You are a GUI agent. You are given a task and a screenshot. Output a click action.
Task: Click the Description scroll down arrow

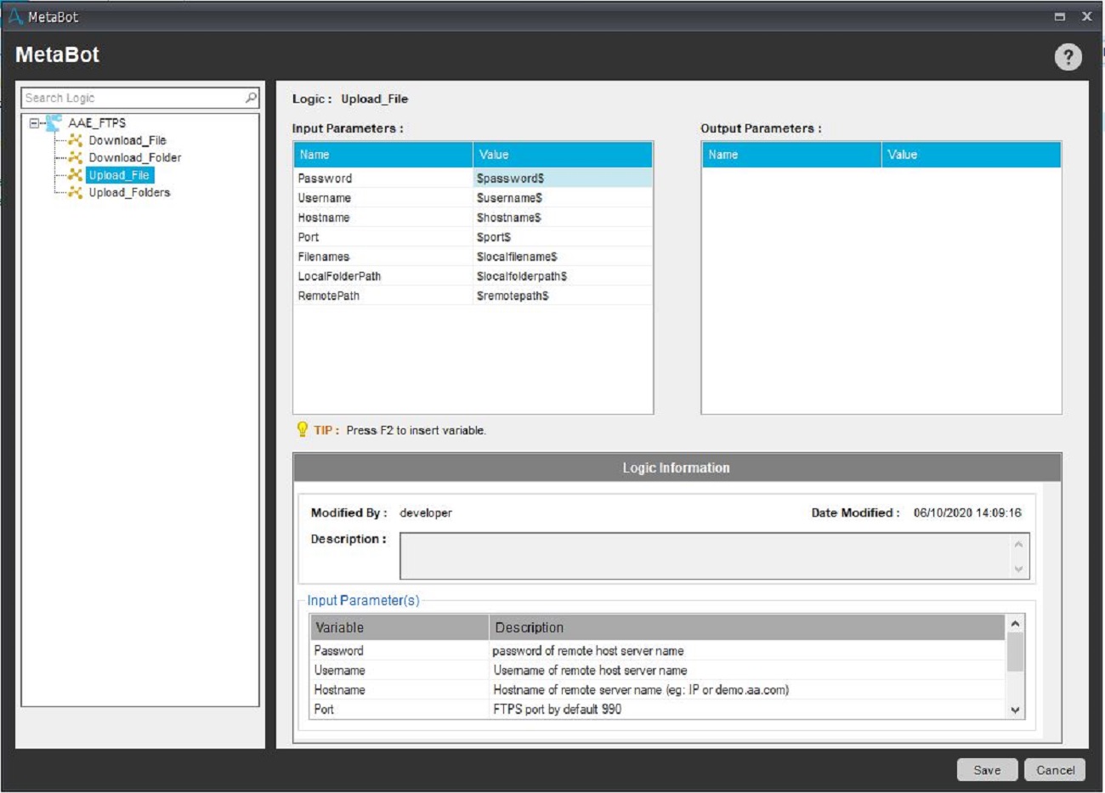coord(1018,569)
